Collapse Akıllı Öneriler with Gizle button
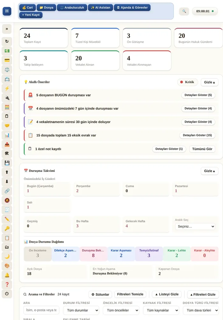Viewport: 223px width, 320px height. click(x=209, y=82)
